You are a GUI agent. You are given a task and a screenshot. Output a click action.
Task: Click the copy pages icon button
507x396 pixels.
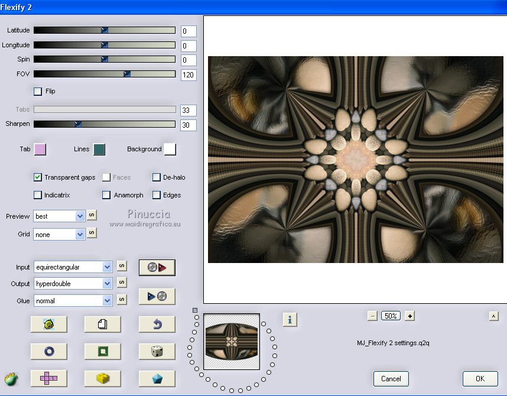[102, 324]
